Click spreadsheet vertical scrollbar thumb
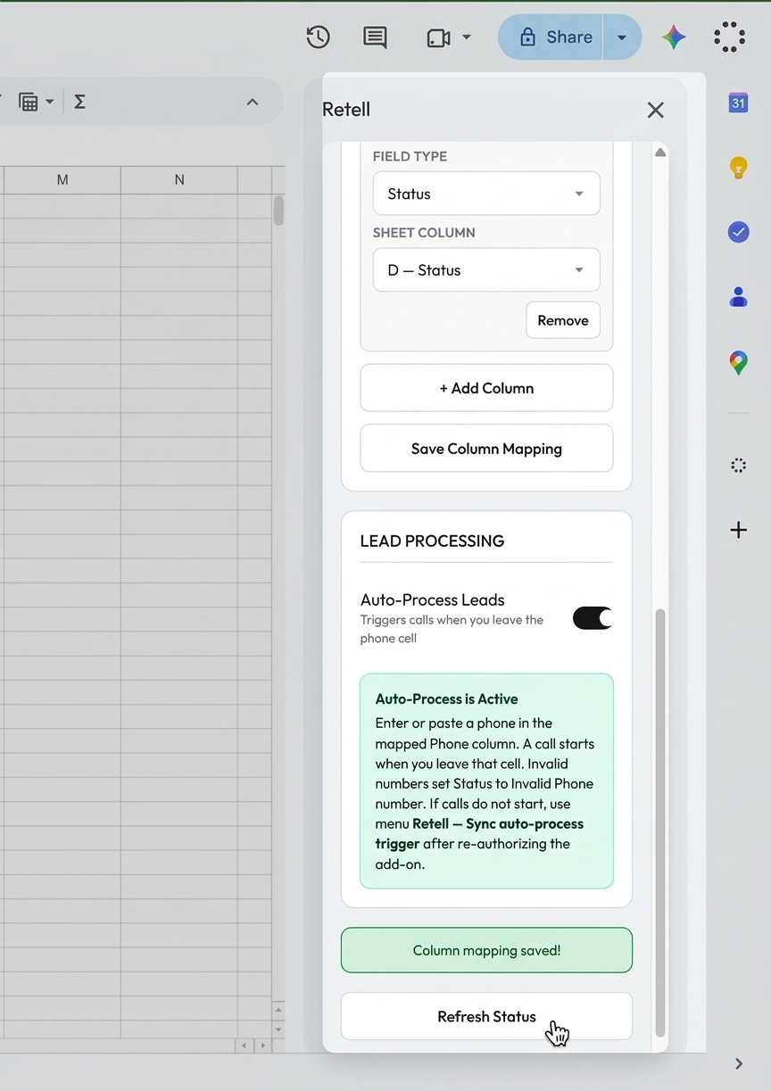The image size is (771, 1091). tap(278, 211)
